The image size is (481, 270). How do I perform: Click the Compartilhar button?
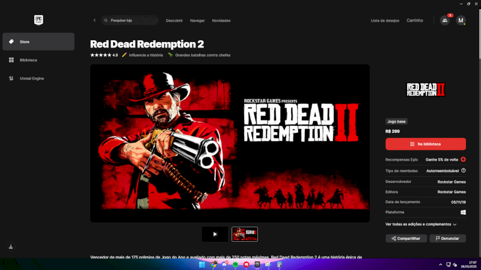tap(406, 239)
